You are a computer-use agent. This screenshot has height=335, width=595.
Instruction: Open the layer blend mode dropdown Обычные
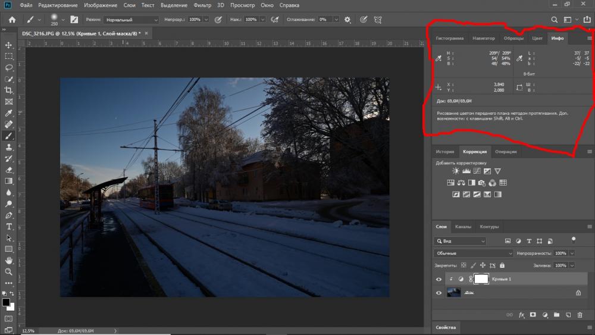(x=474, y=253)
